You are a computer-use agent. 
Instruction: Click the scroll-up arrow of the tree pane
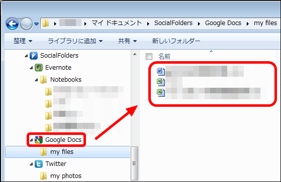pyautogui.click(x=135, y=54)
